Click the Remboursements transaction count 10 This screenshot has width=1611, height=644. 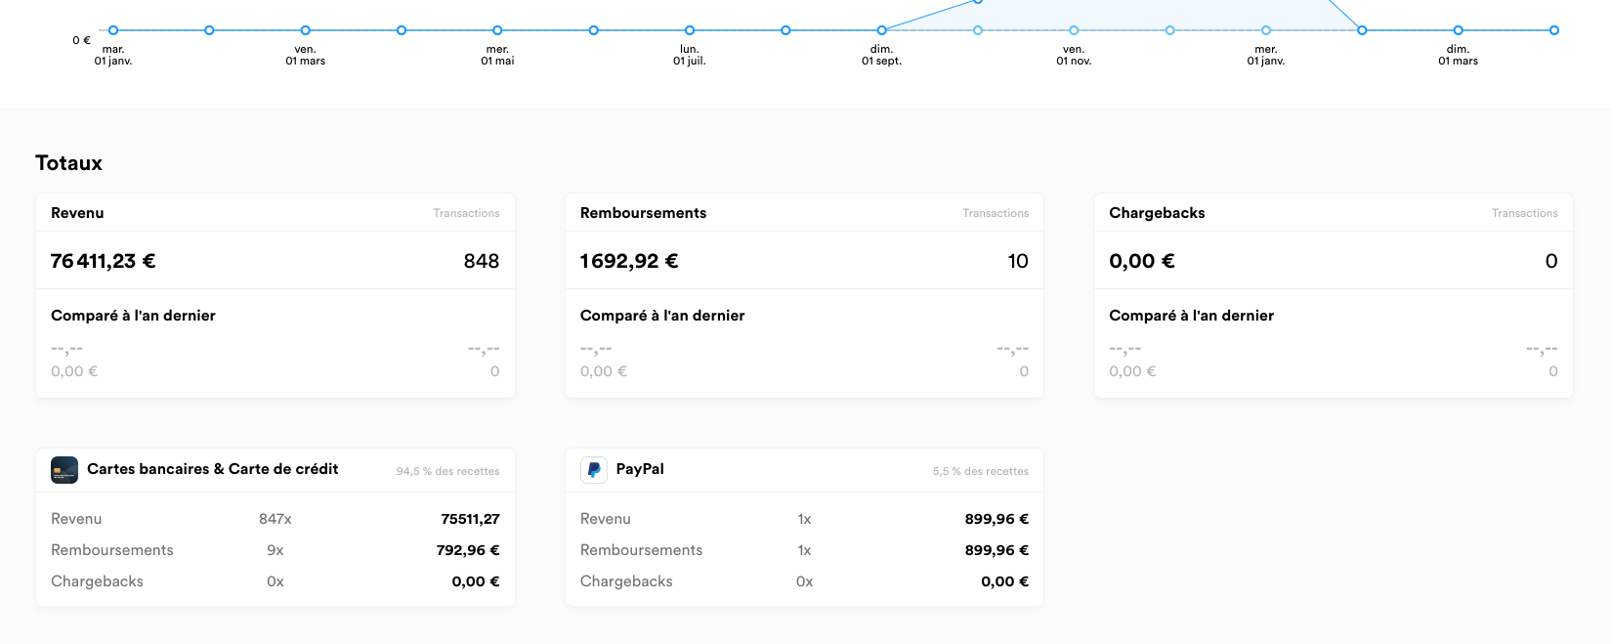1017,261
